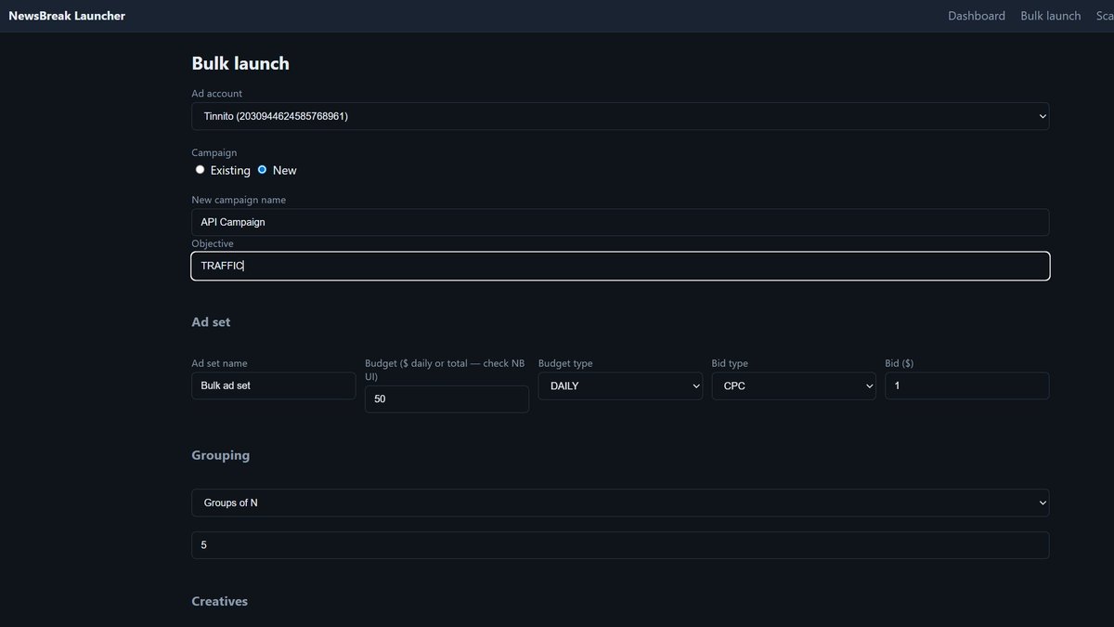This screenshot has height=627, width=1114.
Task: Click the group size field showing 5
Action: click(x=620, y=545)
